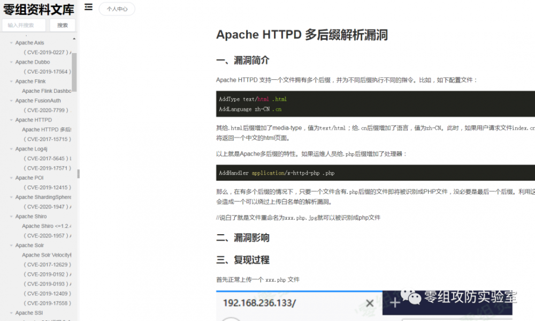Screen dimensions: 535x321
Task: Click the + tab icon in the screenshot image
Action: pyautogui.click(x=394, y=303)
